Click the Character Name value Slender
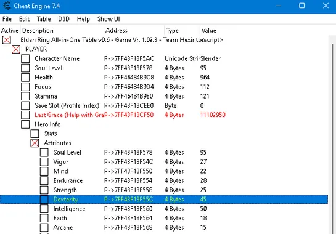 point(210,58)
